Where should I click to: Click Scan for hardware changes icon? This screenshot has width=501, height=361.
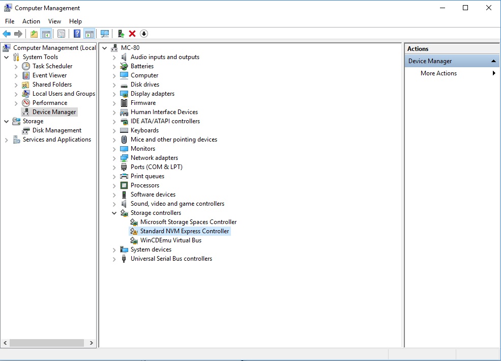click(x=105, y=34)
